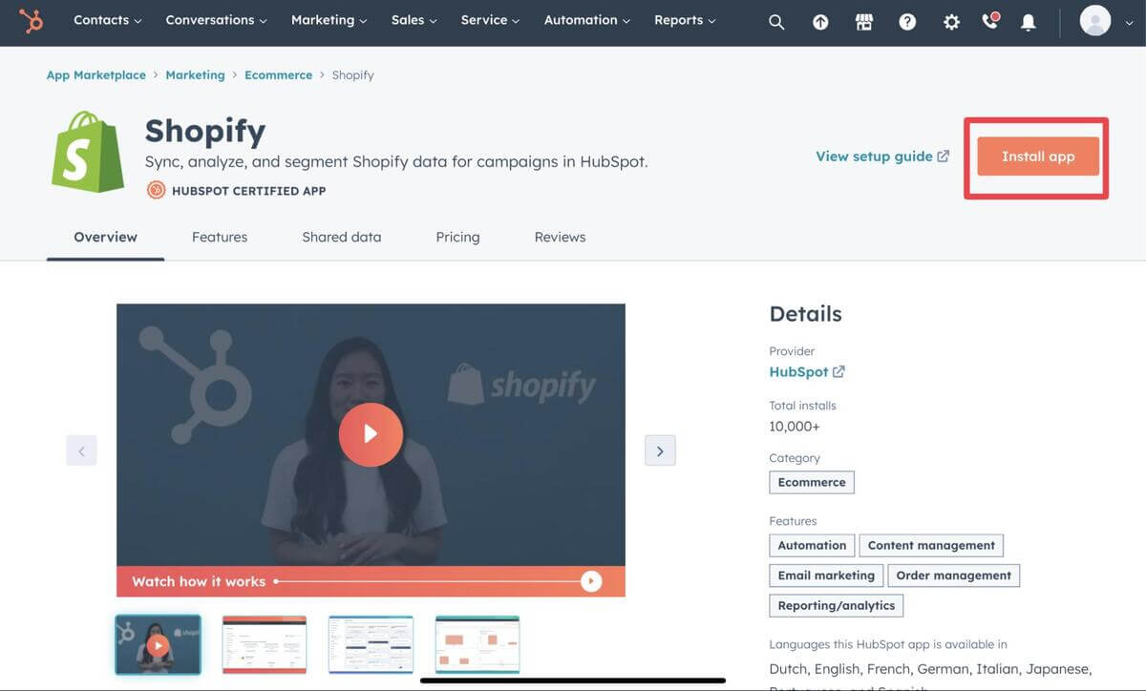The image size is (1146, 691).
Task: Go to Ecommerce breadcrumb link
Action: point(278,75)
